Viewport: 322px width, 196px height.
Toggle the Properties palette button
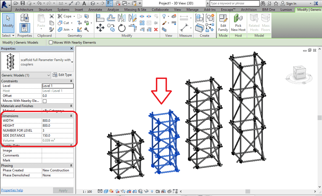click(x=25, y=28)
